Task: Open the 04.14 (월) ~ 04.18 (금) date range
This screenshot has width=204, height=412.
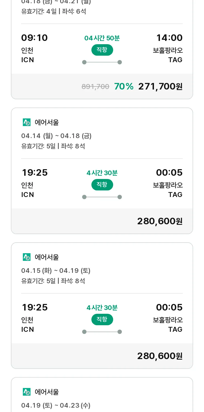Action: tap(56, 136)
